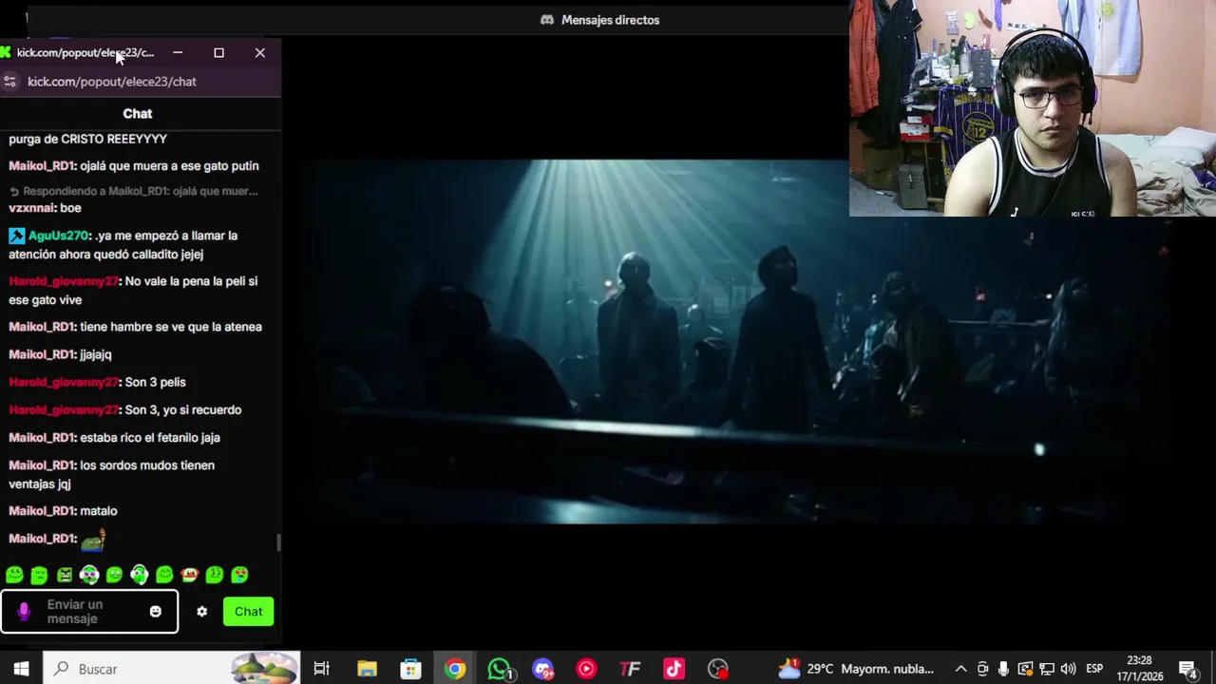Open Windows notification center icon

pyautogui.click(x=1187, y=669)
